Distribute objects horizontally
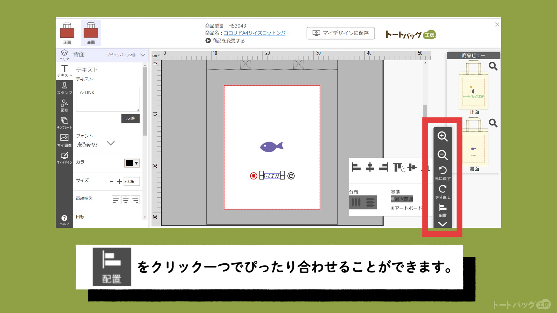This screenshot has height=313, width=557. (x=356, y=202)
